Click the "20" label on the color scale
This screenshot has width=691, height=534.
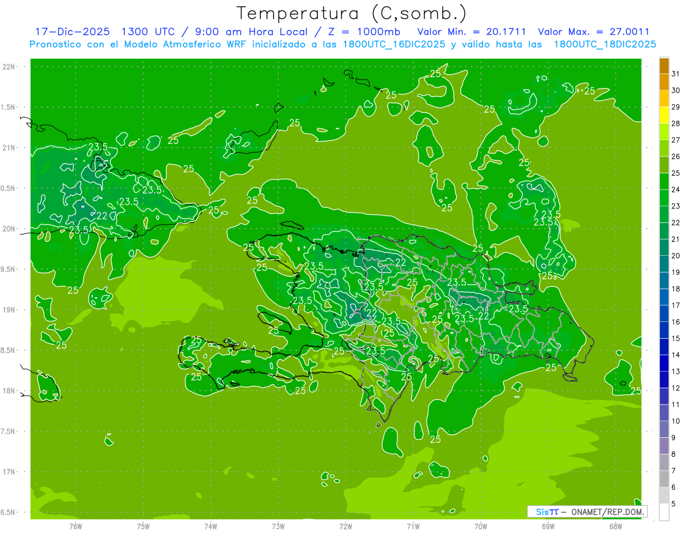(676, 256)
